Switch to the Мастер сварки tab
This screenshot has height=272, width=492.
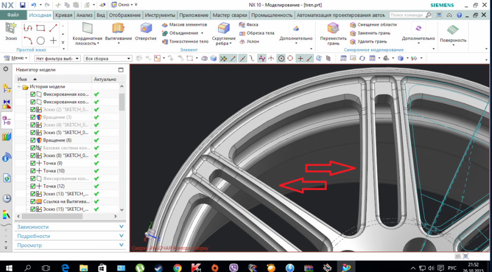click(230, 15)
